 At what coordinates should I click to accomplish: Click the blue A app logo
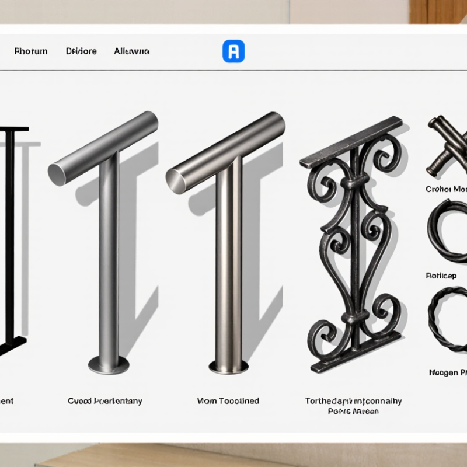click(234, 51)
